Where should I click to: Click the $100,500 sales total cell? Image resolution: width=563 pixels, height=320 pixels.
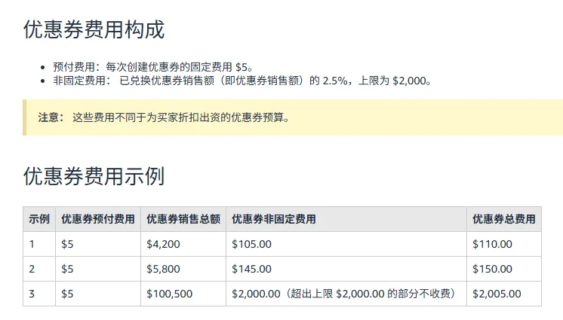(168, 294)
